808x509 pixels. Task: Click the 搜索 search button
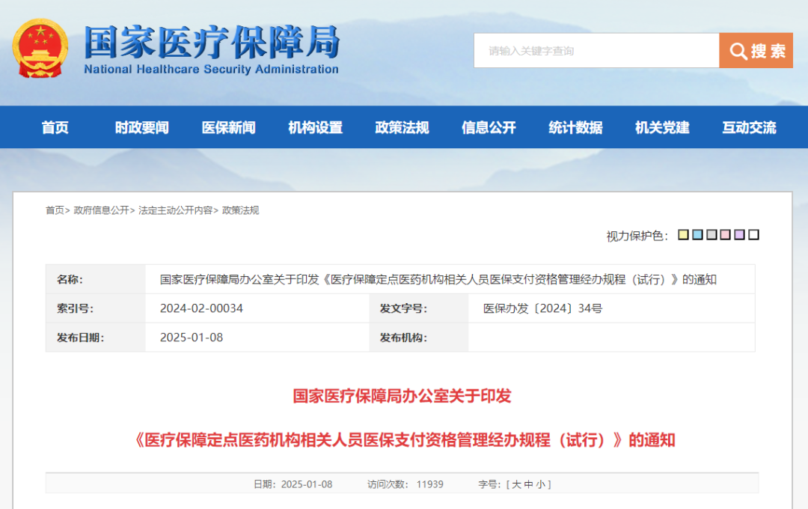(x=756, y=51)
